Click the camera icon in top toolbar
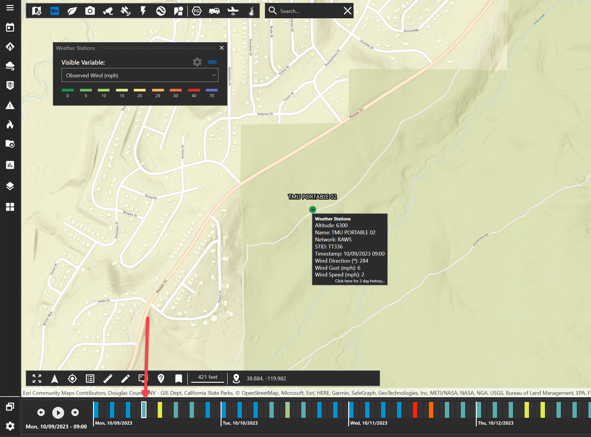 click(x=90, y=11)
